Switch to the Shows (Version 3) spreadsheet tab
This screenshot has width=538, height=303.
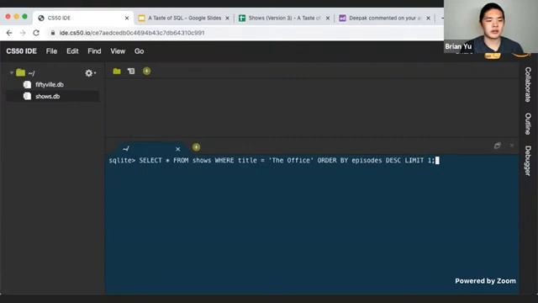pos(284,18)
